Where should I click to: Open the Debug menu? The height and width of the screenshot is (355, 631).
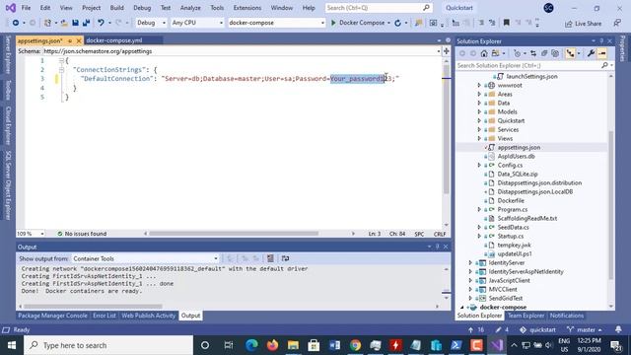point(142,8)
